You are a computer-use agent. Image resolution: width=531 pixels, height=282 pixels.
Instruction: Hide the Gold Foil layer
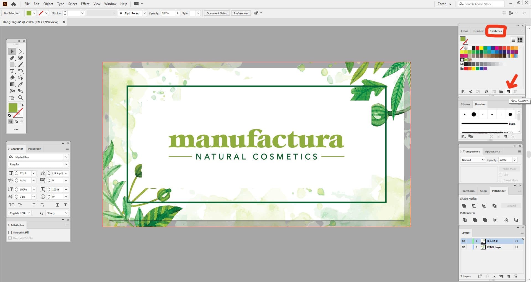463,241
